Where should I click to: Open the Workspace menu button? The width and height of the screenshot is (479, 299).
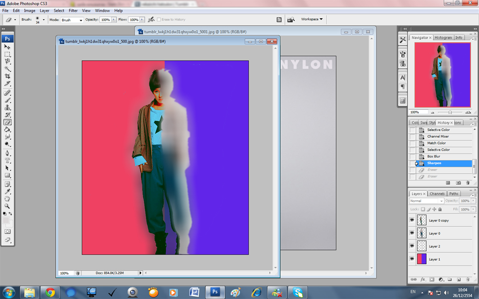pos(311,20)
